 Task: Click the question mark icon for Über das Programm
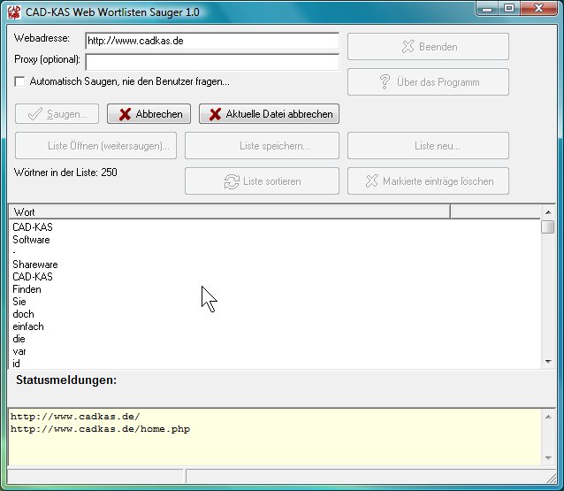[x=385, y=82]
